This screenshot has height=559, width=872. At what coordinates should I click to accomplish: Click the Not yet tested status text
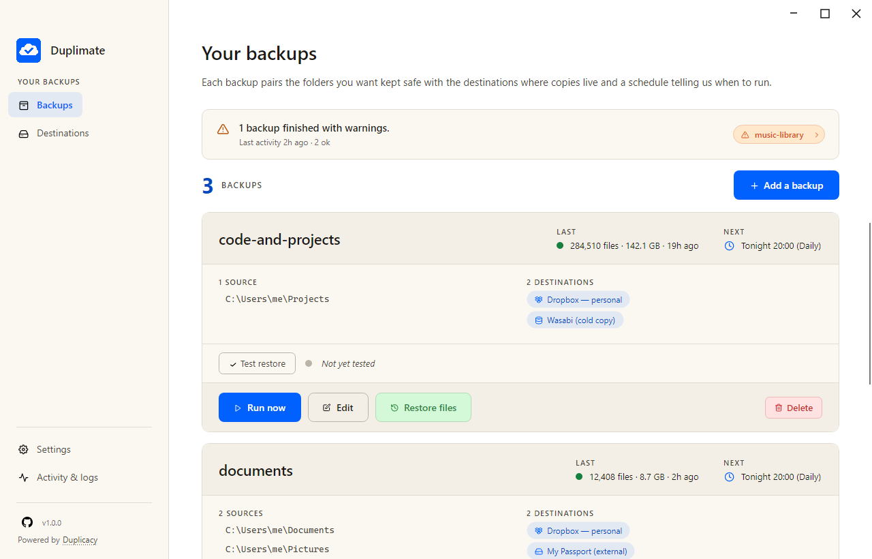[x=348, y=363]
